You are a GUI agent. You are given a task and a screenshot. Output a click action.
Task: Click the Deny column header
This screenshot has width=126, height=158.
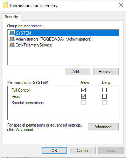point(106,82)
